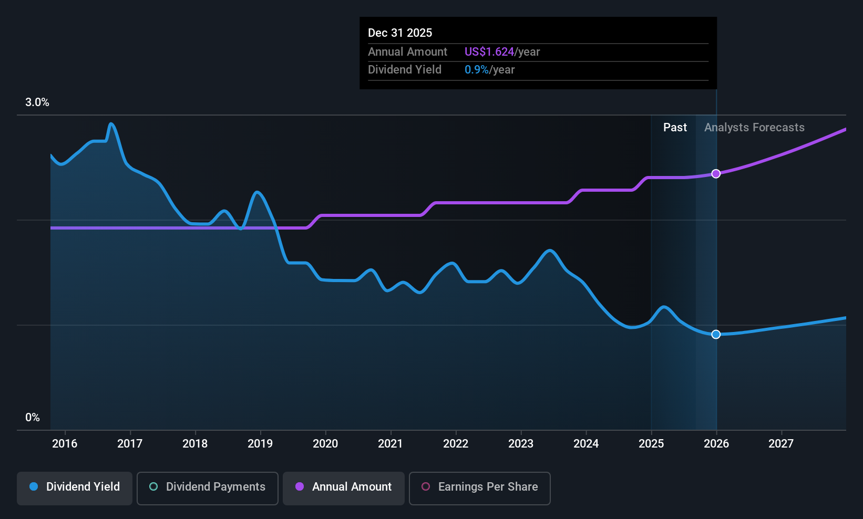The height and width of the screenshot is (519, 863).
Task: Toggle the Dividend Yield legend series
Action: (x=75, y=488)
